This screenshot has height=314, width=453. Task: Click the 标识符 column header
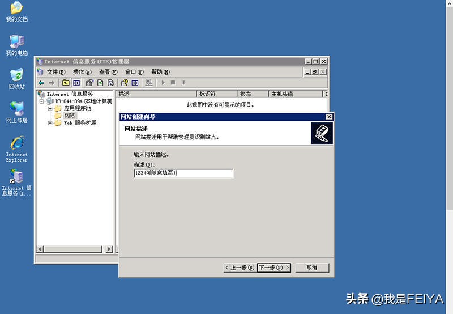click(217, 94)
